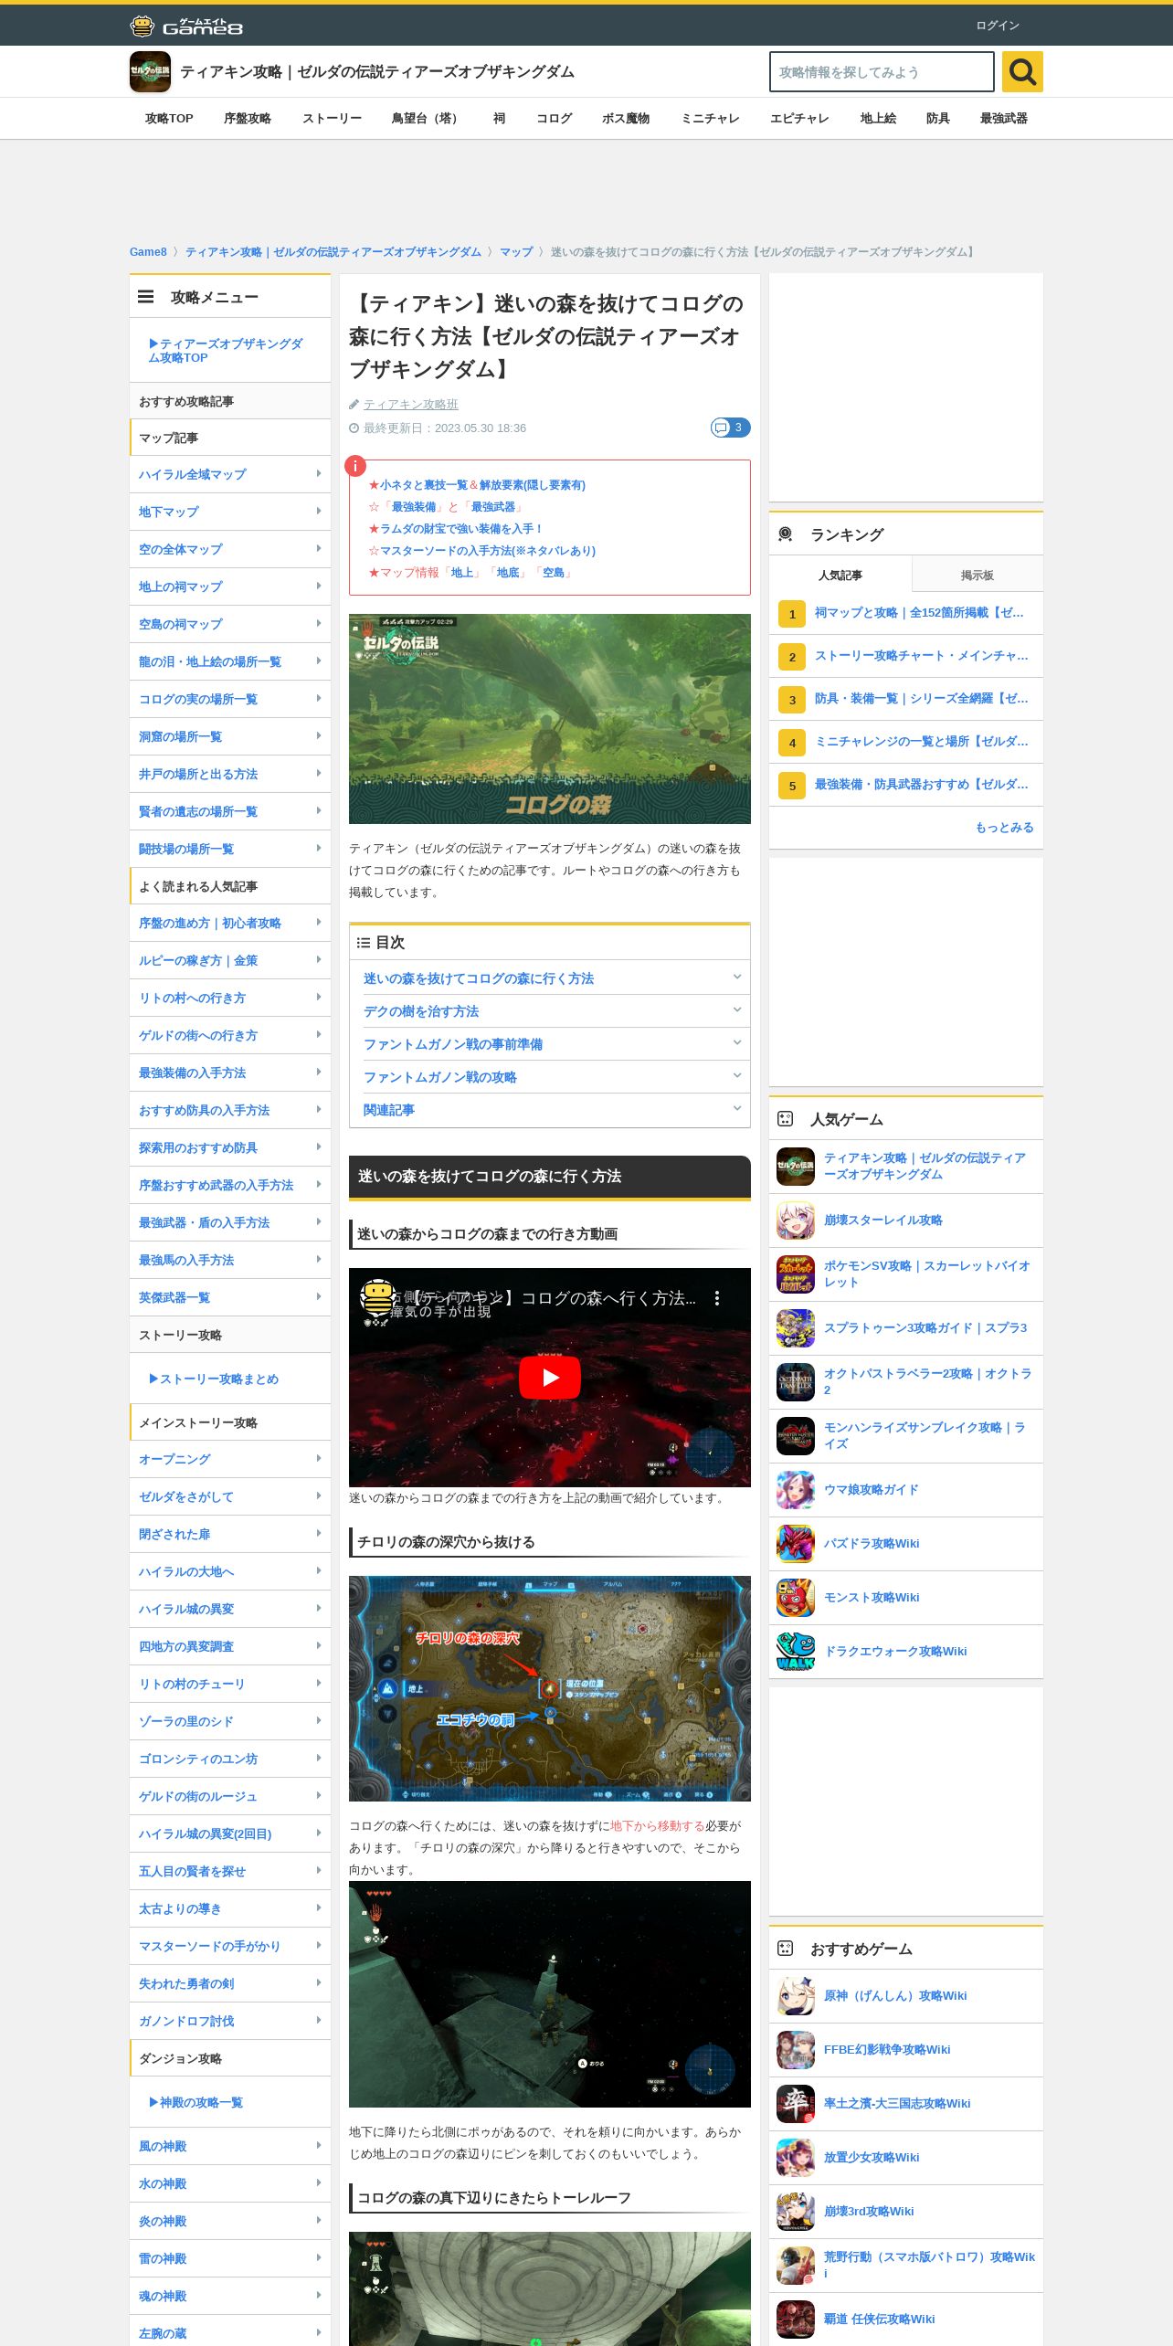Screen dimensions: 1173x2346
Task: Click もっとみる under ranking list
Action: pyautogui.click(x=1004, y=827)
